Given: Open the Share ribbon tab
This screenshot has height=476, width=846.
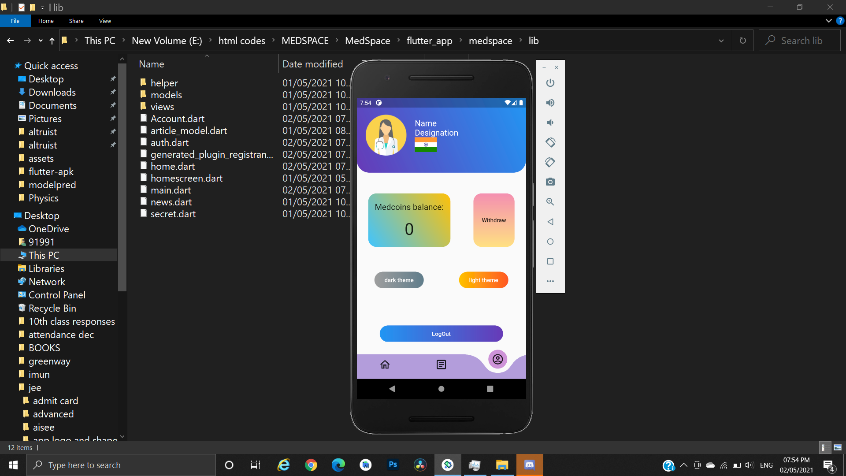Looking at the screenshot, I should click(76, 21).
